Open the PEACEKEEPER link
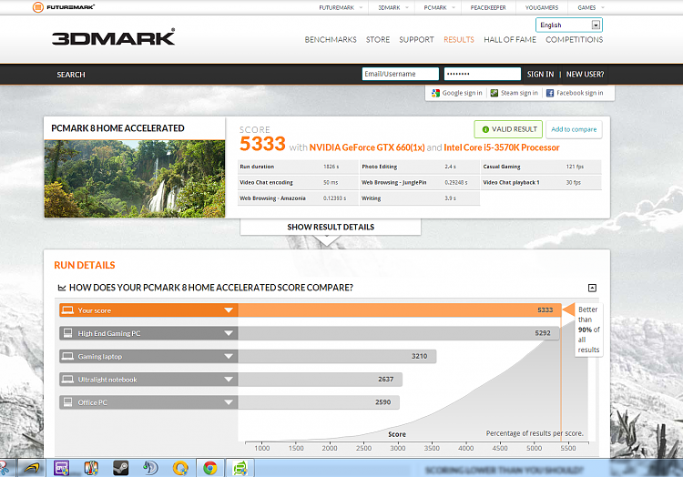The image size is (683, 477). point(488,7)
